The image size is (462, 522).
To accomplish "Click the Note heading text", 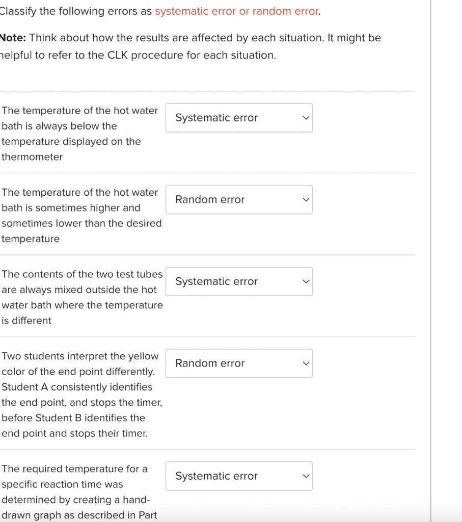I will point(11,37).
